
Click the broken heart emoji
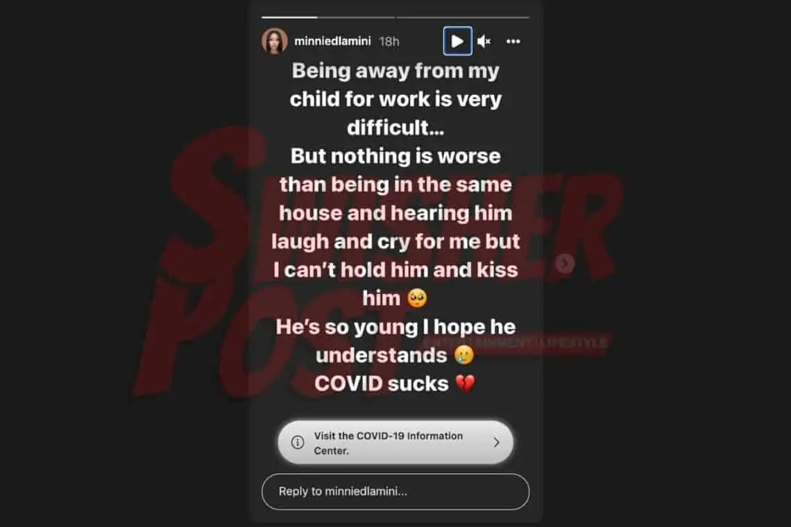pyautogui.click(x=465, y=383)
